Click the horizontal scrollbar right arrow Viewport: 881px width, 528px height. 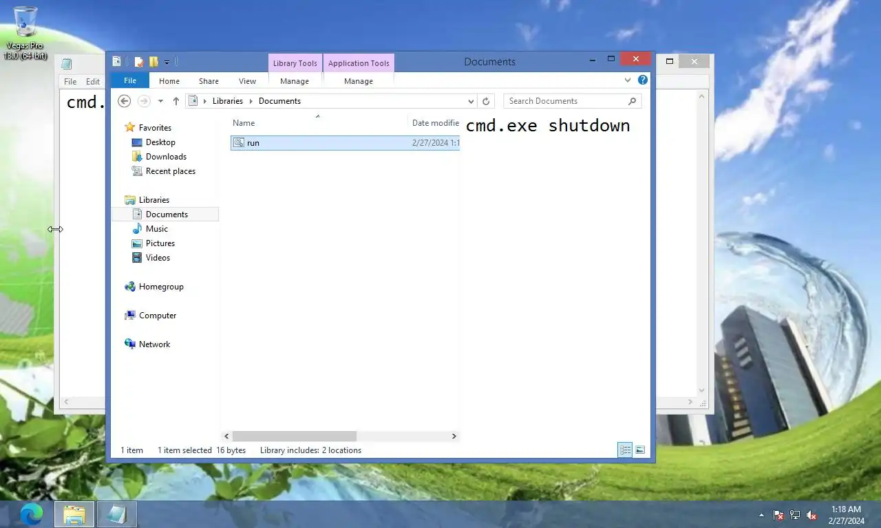454,436
